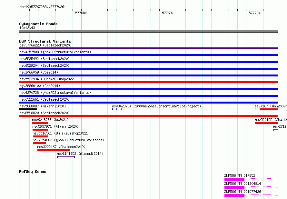Select the red nsv5522934 ByrskaBishop2022 bar

point(148,82)
